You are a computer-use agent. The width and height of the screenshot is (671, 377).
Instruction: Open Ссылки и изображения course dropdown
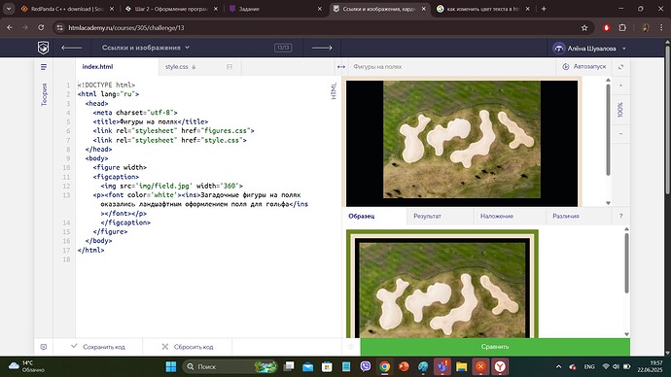146,48
